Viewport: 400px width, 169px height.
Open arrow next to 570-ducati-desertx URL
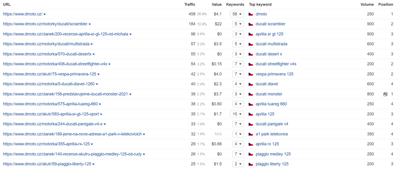coord(94,54)
